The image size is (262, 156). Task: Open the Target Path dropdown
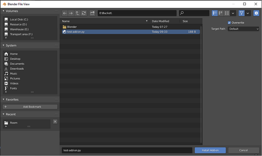243,29
